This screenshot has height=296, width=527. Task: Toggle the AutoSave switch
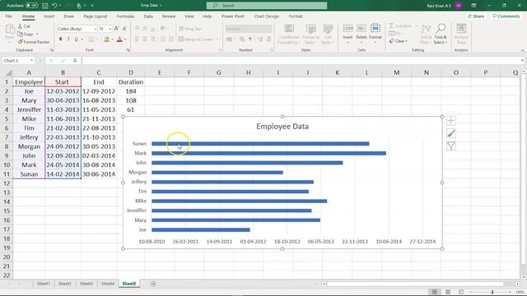pyautogui.click(x=31, y=6)
